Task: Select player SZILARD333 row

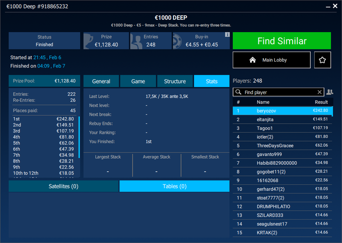Action: 282,215
